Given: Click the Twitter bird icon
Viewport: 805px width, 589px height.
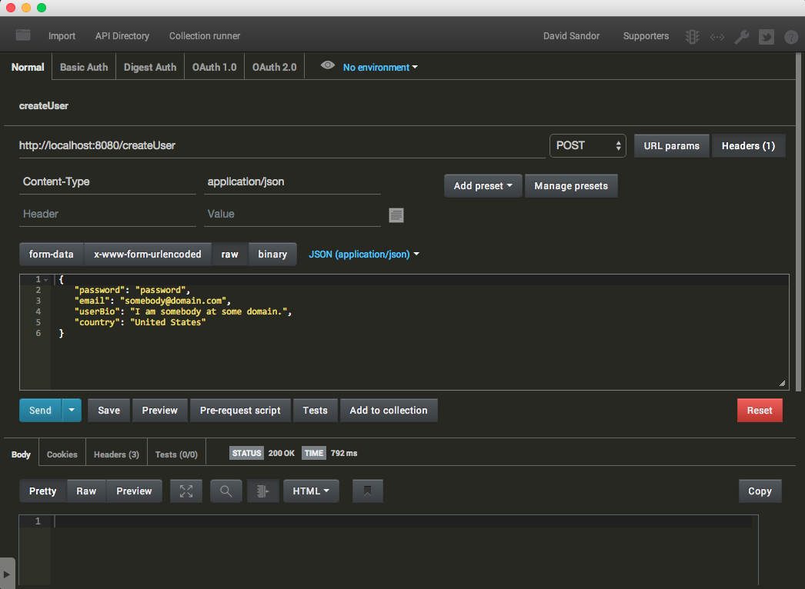Looking at the screenshot, I should click(x=766, y=37).
